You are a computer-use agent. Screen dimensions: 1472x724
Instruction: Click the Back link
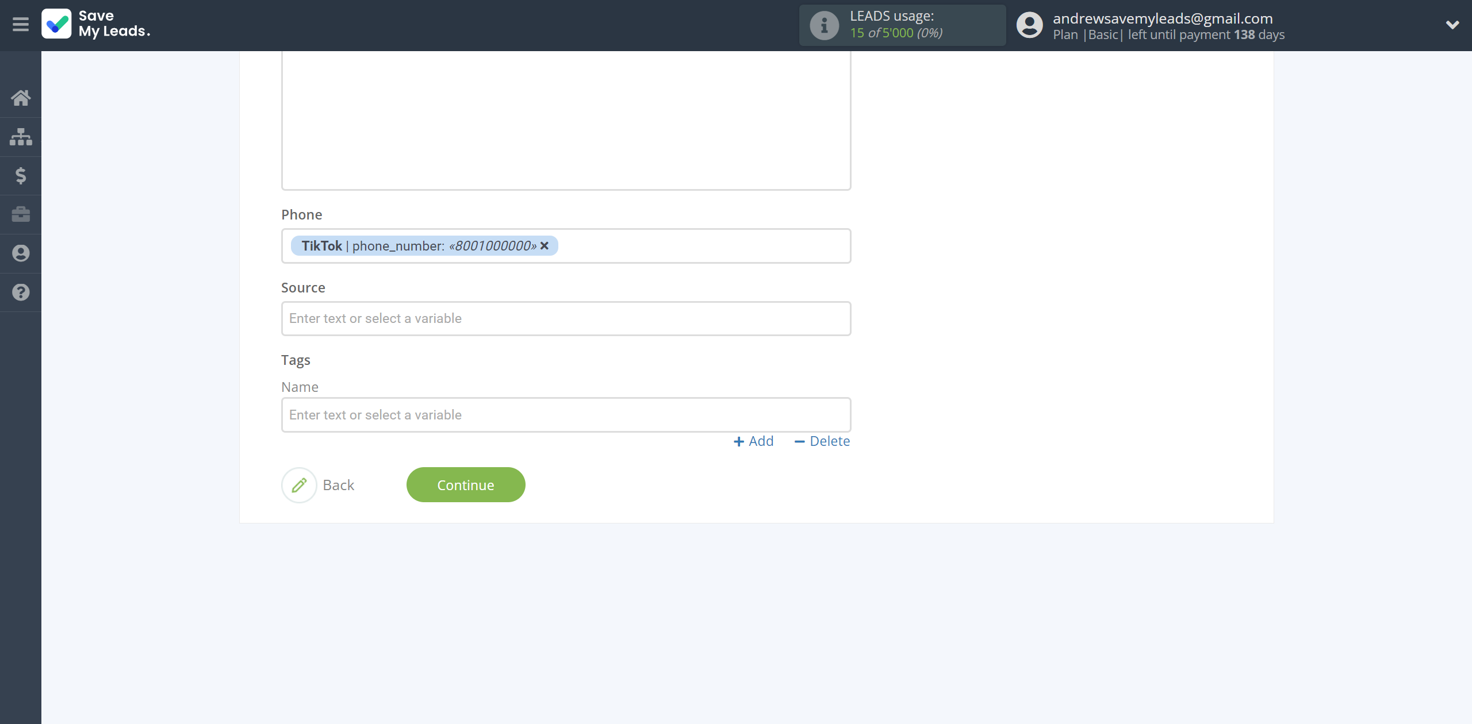click(339, 485)
